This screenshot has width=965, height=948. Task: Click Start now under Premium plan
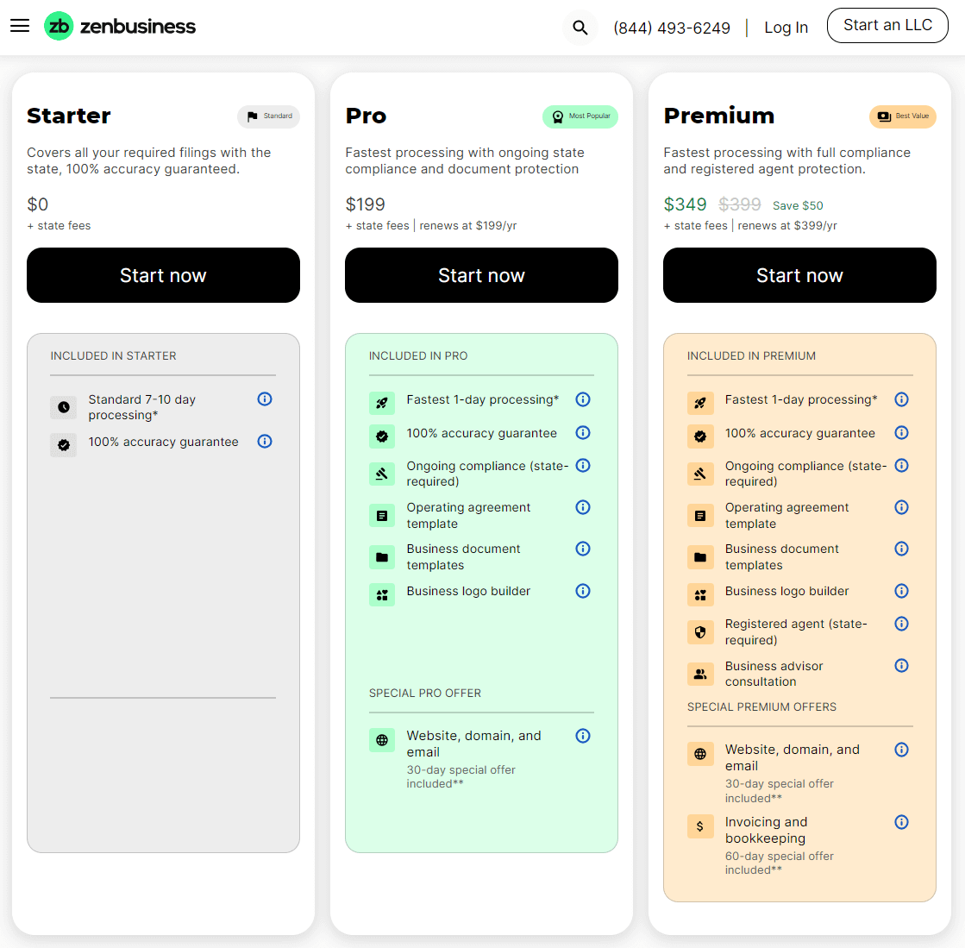[x=799, y=275]
